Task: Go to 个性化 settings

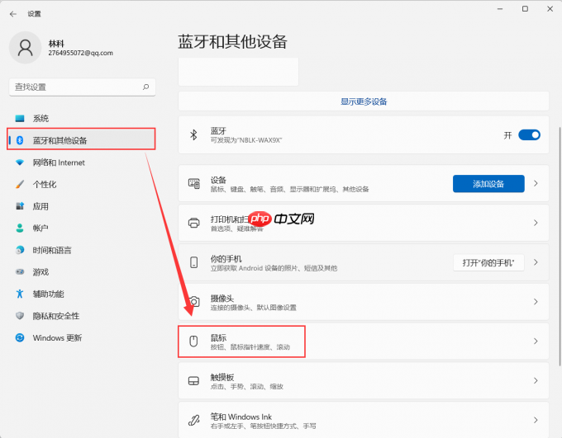Action: click(81, 184)
